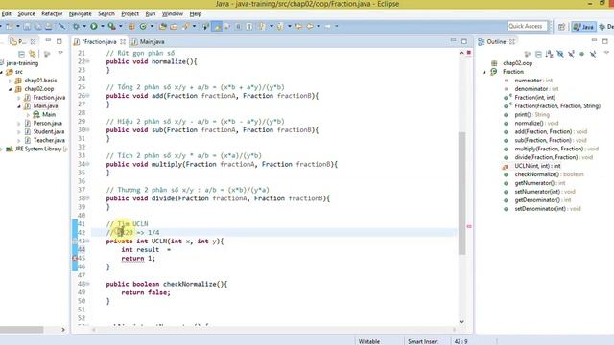614x345 pixels.
Task: Click the Save All toolbar icon
Action: (x=38, y=27)
